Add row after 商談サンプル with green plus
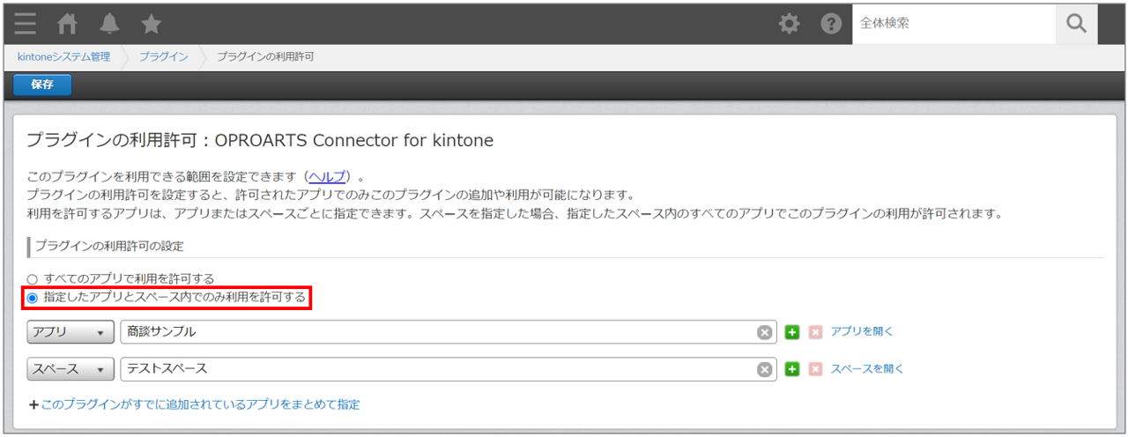1128x437 pixels. [x=792, y=332]
